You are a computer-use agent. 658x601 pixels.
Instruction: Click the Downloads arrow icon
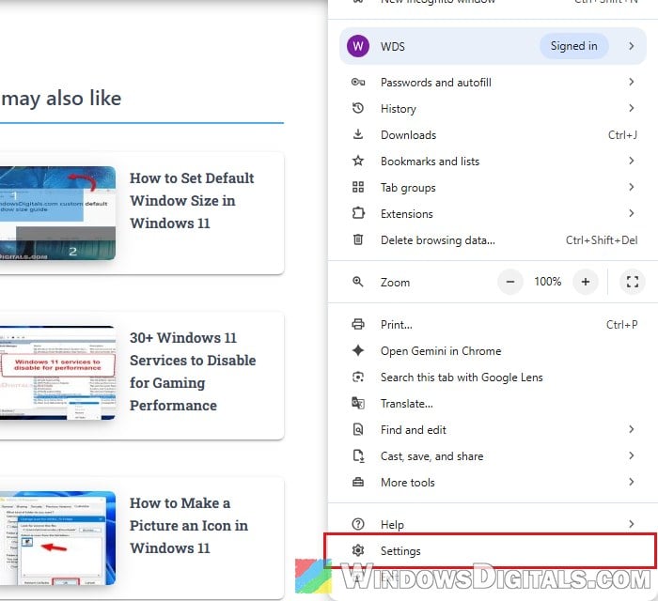[x=358, y=134]
